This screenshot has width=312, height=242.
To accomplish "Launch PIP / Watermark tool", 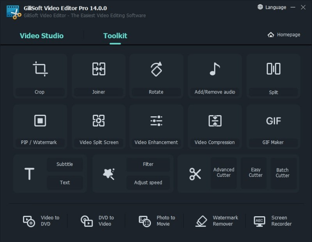I will pyautogui.click(x=40, y=127).
